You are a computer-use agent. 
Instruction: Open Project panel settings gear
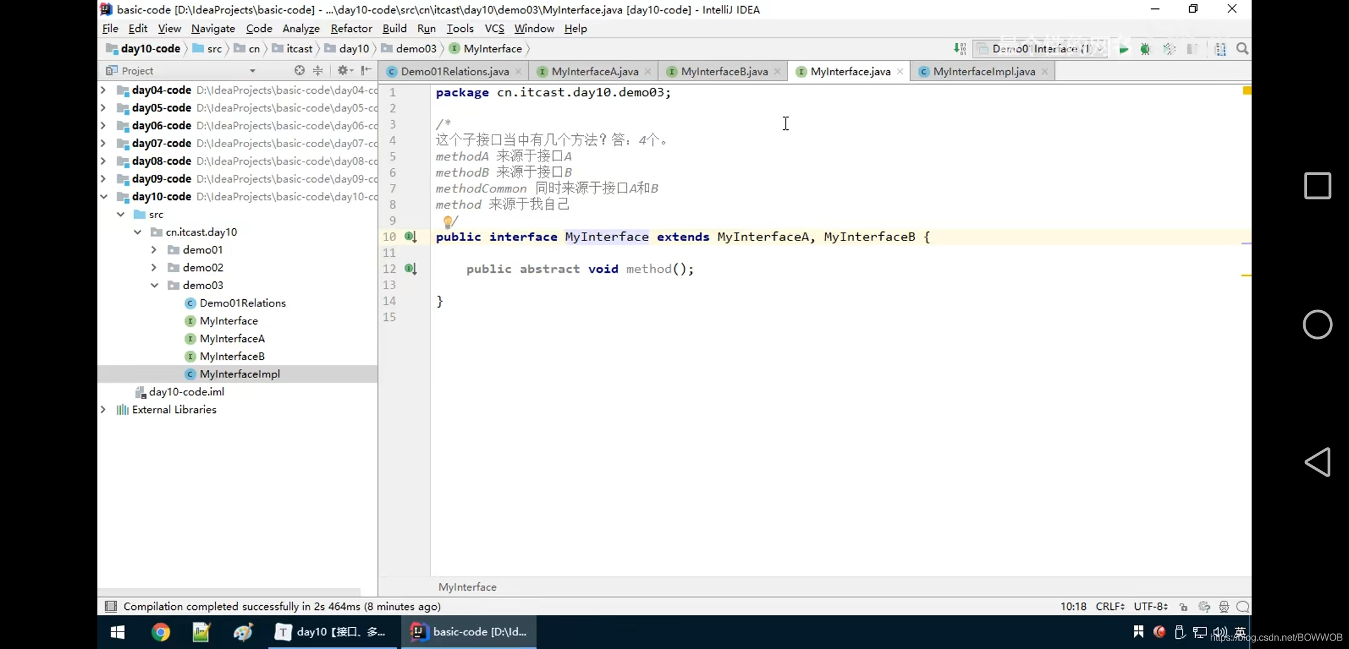click(x=344, y=70)
